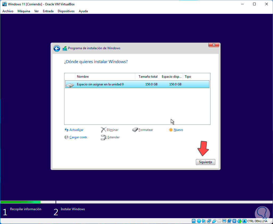The image size is (273, 224).
Task: Click the keyboard capture arrow icon
Action: tap(245, 221)
